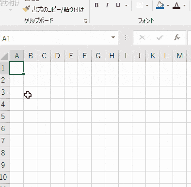191x187 pixels.
Task: Select column E header
Action: (71, 56)
